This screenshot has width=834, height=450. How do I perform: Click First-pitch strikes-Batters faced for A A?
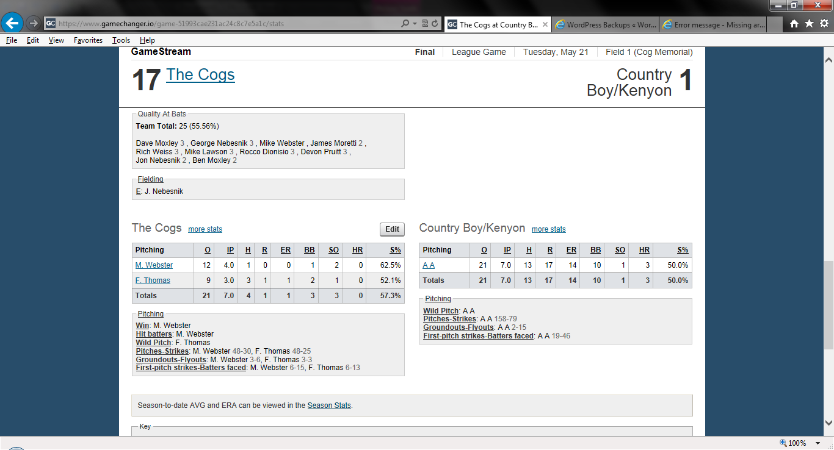click(x=478, y=336)
